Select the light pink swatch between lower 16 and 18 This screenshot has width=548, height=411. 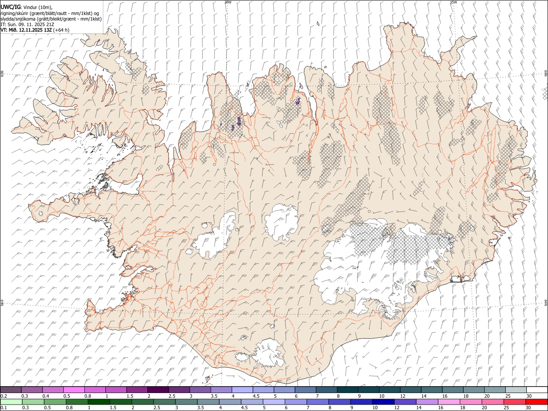[x=449, y=402]
